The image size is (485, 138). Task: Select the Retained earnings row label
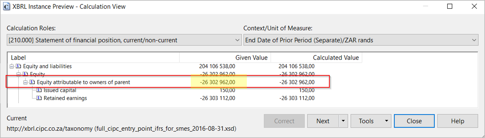point(65,98)
